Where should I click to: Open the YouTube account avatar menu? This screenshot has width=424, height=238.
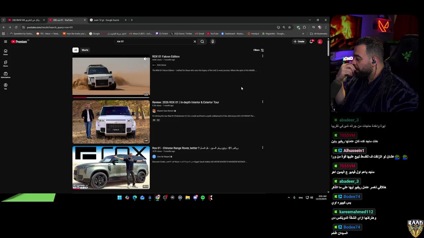coord(320,42)
